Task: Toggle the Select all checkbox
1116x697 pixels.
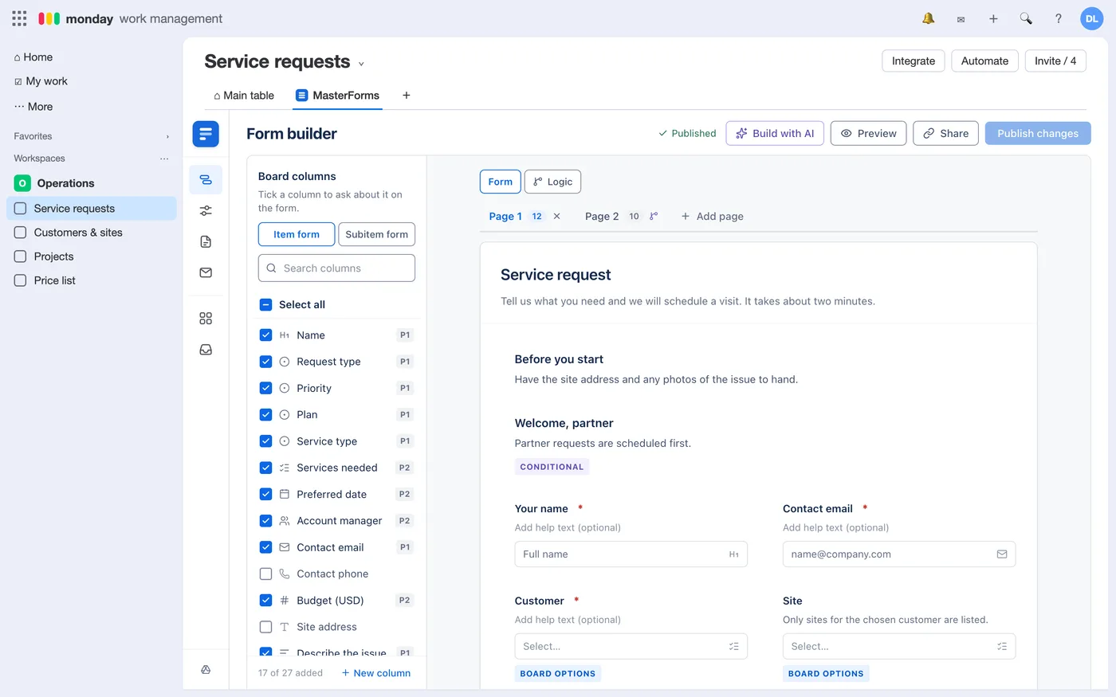Action: click(266, 304)
